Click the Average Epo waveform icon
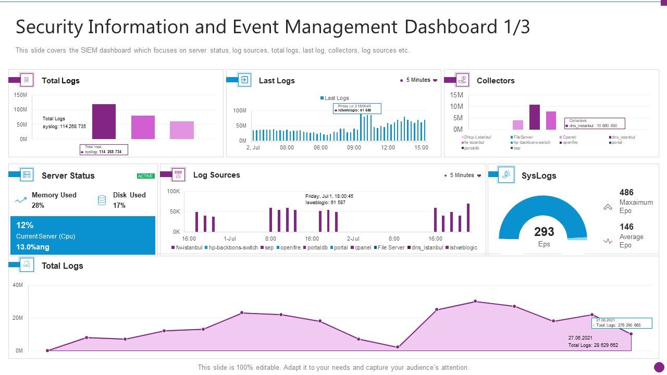Screen dimensions: 667x375 [608, 241]
